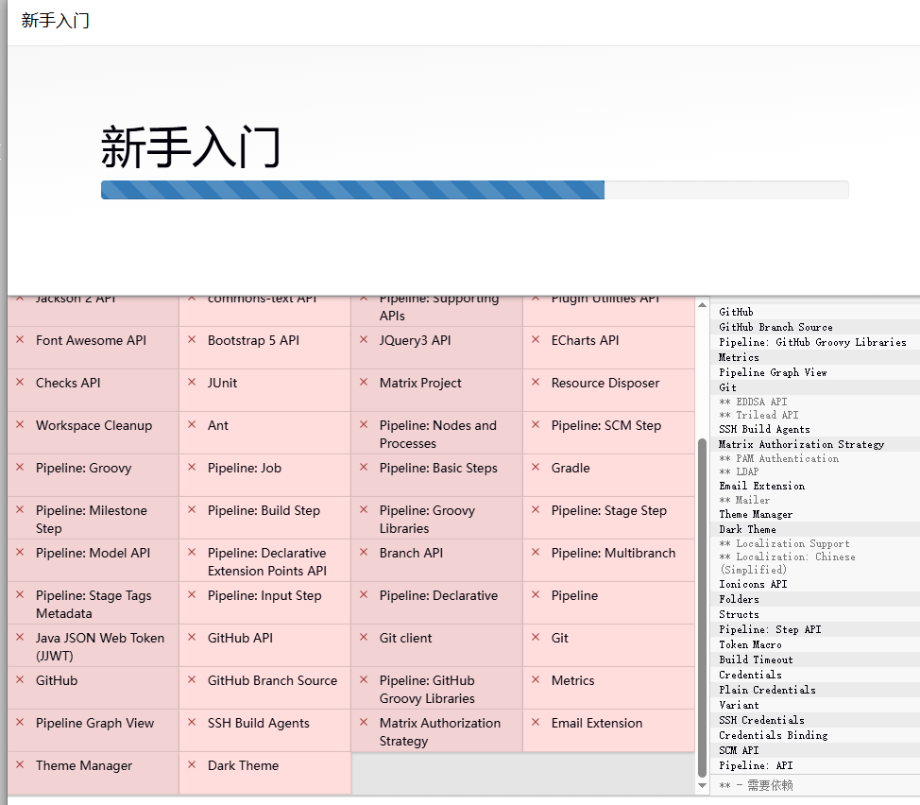The image size is (920, 805).
Task: Click the Pipeline: Declarative cell text
Action: coord(438,595)
